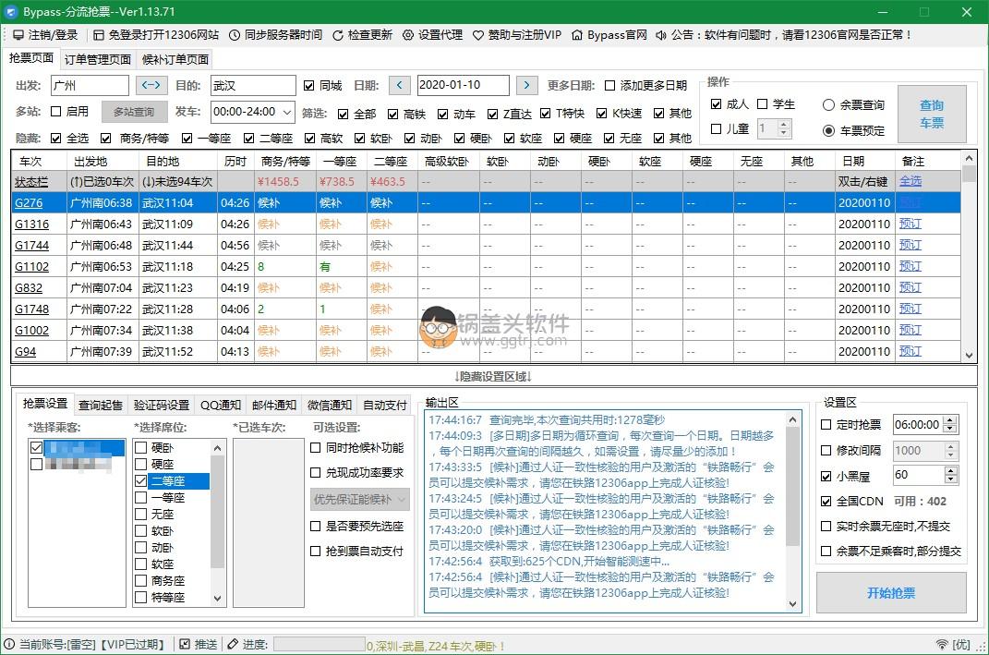Enable 抢到票自动支付 checkbox
The height and width of the screenshot is (655, 989).
[316, 551]
